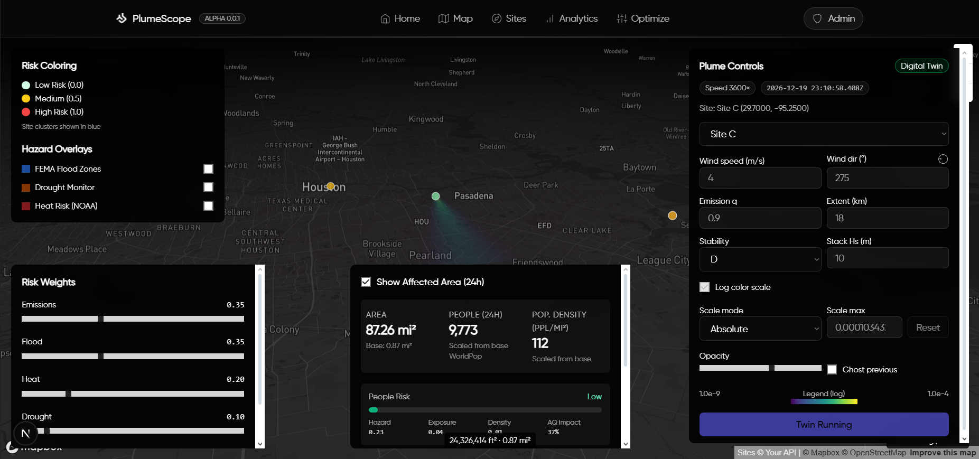The image size is (979, 459).
Task: Open the Stability class D dropdown
Action: (760, 259)
